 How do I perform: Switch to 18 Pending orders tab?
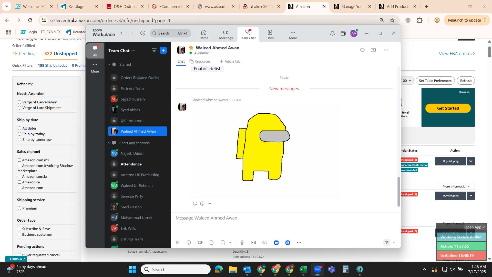click(x=24, y=54)
